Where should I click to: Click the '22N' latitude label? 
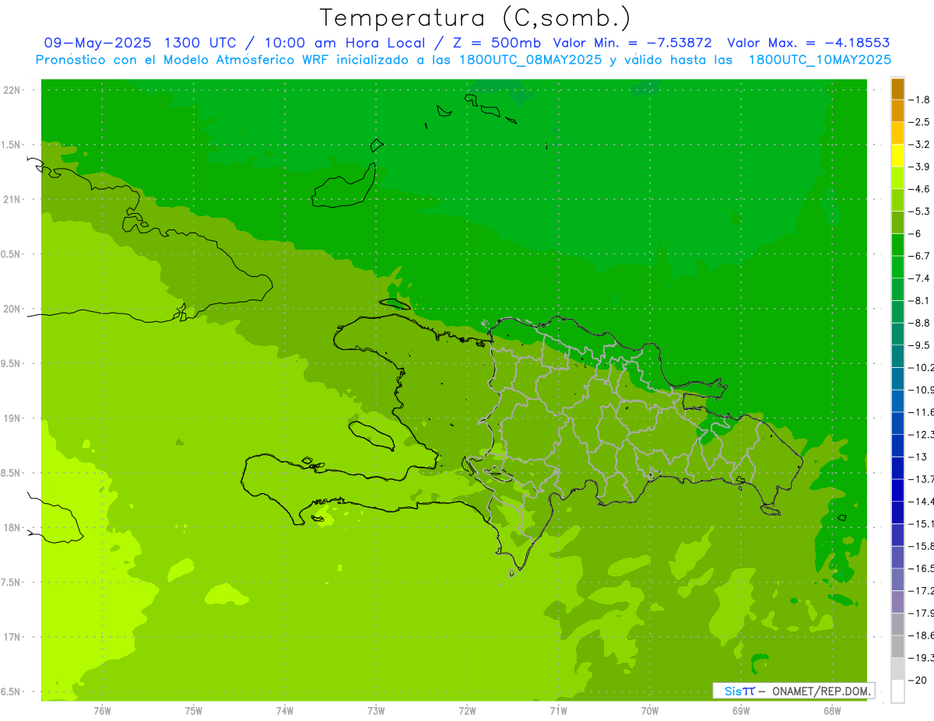pyautogui.click(x=13, y=90)
